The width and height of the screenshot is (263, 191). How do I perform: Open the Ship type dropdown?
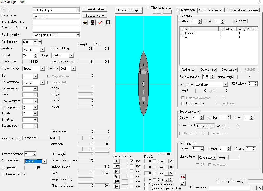coord(78,10)
